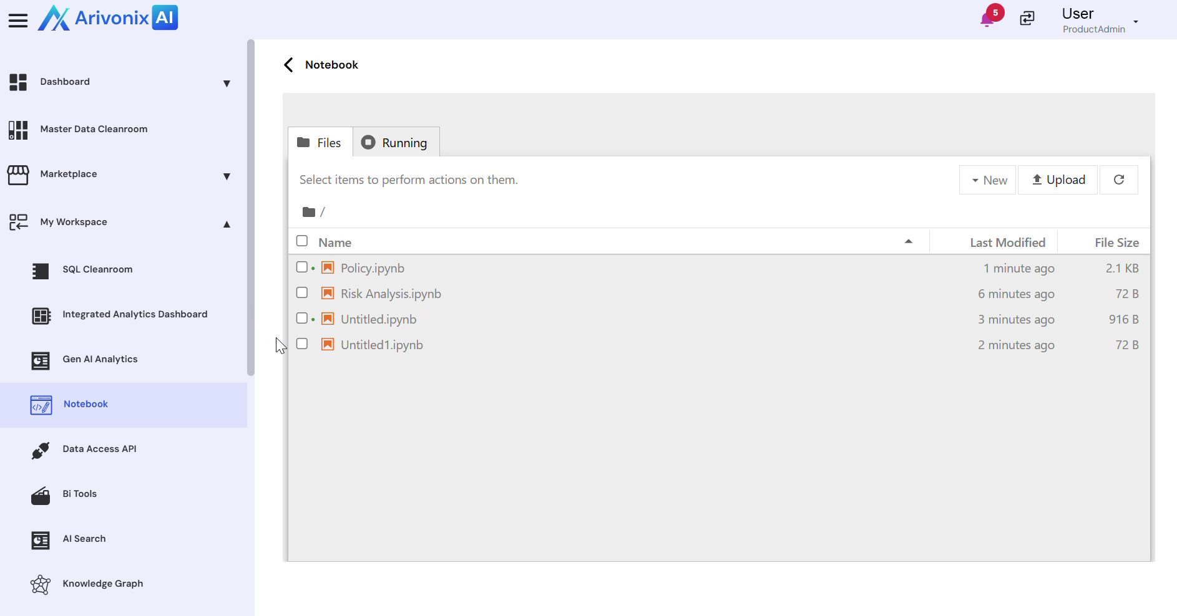
Task: Open SQL Cleanroom from the sidebar
Action: tap(97, 269)
